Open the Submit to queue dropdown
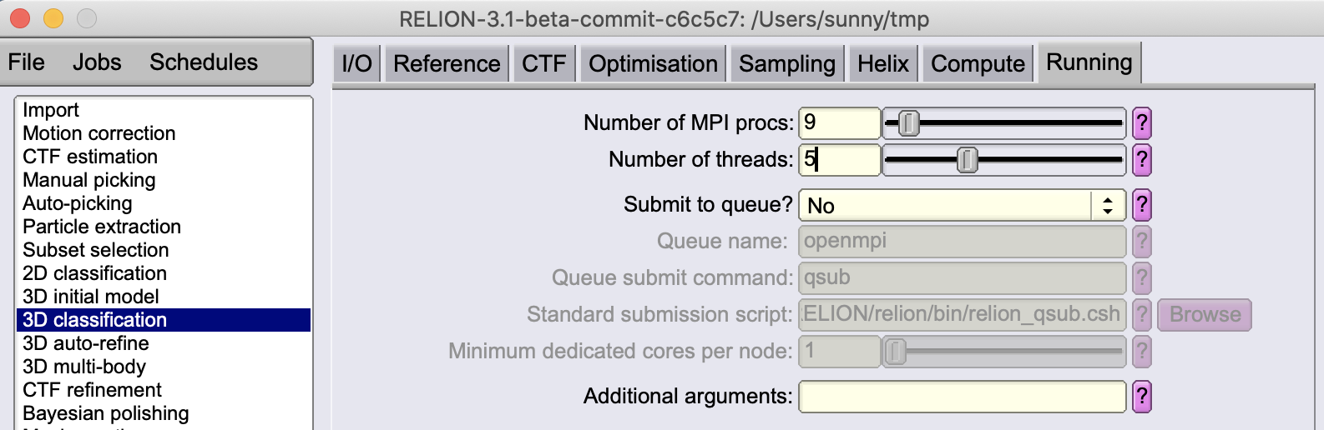 pyautogui.click(x=963, y=205)
